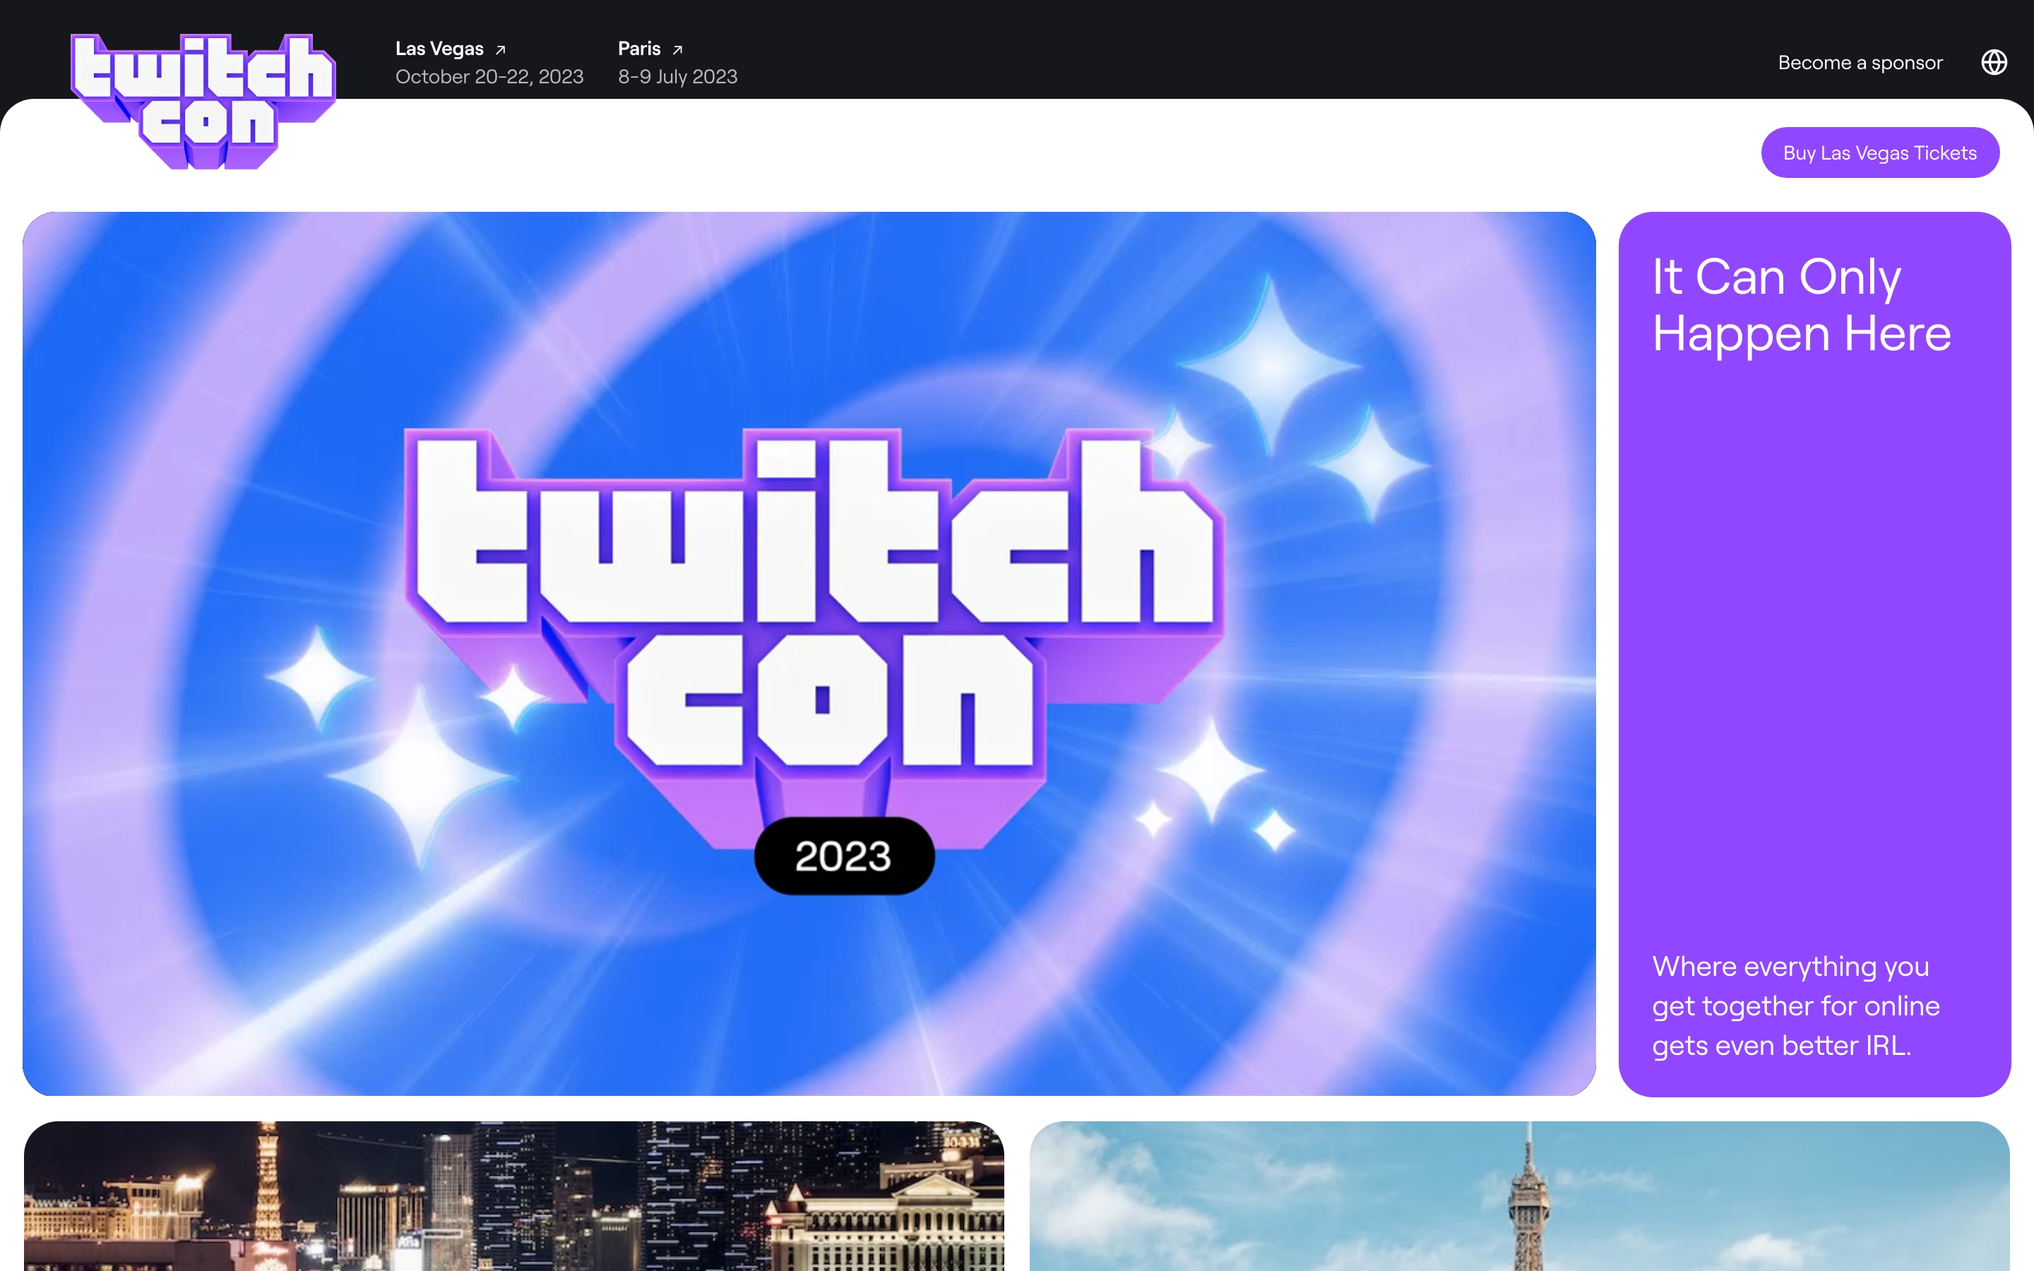Click the black 2023 badge in the banner
Screen dimensions: 2034x1271
844,856
